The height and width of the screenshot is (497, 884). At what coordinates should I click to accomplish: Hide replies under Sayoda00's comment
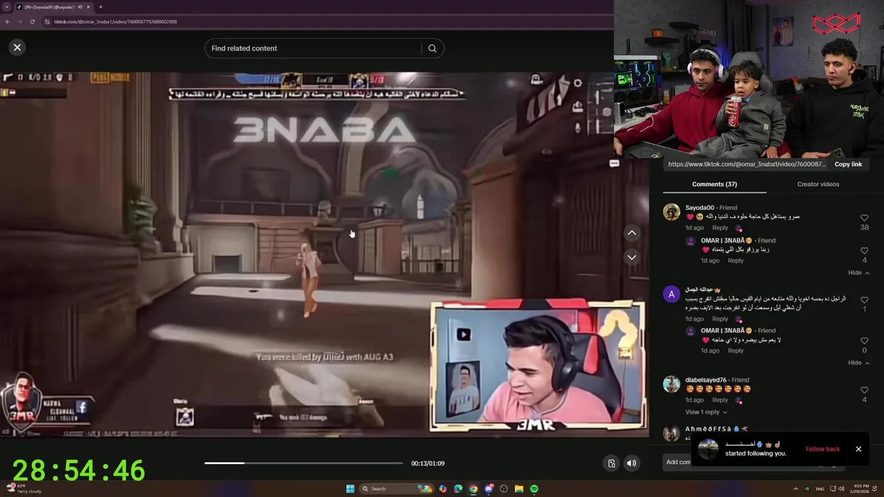click(x=858, y=273)
